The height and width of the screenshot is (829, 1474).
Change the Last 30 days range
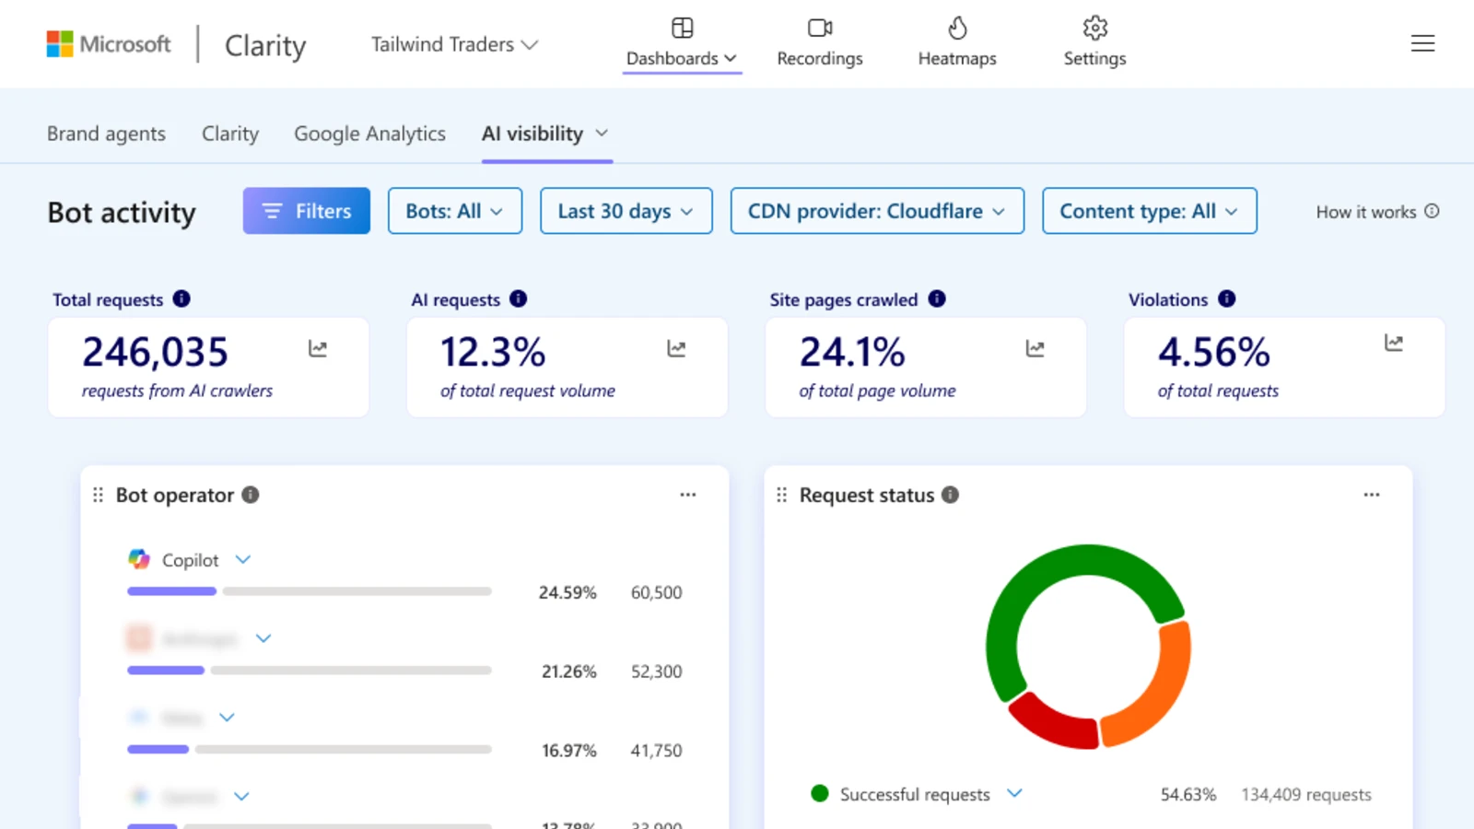(x=626, y=211)
